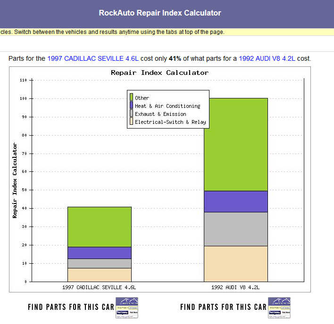This screenshot has height=324, width=334.
Task: Click the '100' y-axis tick label
Action: [23, 98]
